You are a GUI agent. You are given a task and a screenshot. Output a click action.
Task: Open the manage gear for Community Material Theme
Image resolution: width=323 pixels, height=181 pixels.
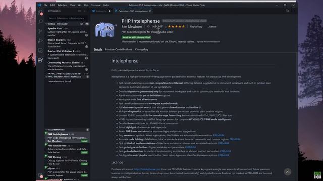(86, 69)
